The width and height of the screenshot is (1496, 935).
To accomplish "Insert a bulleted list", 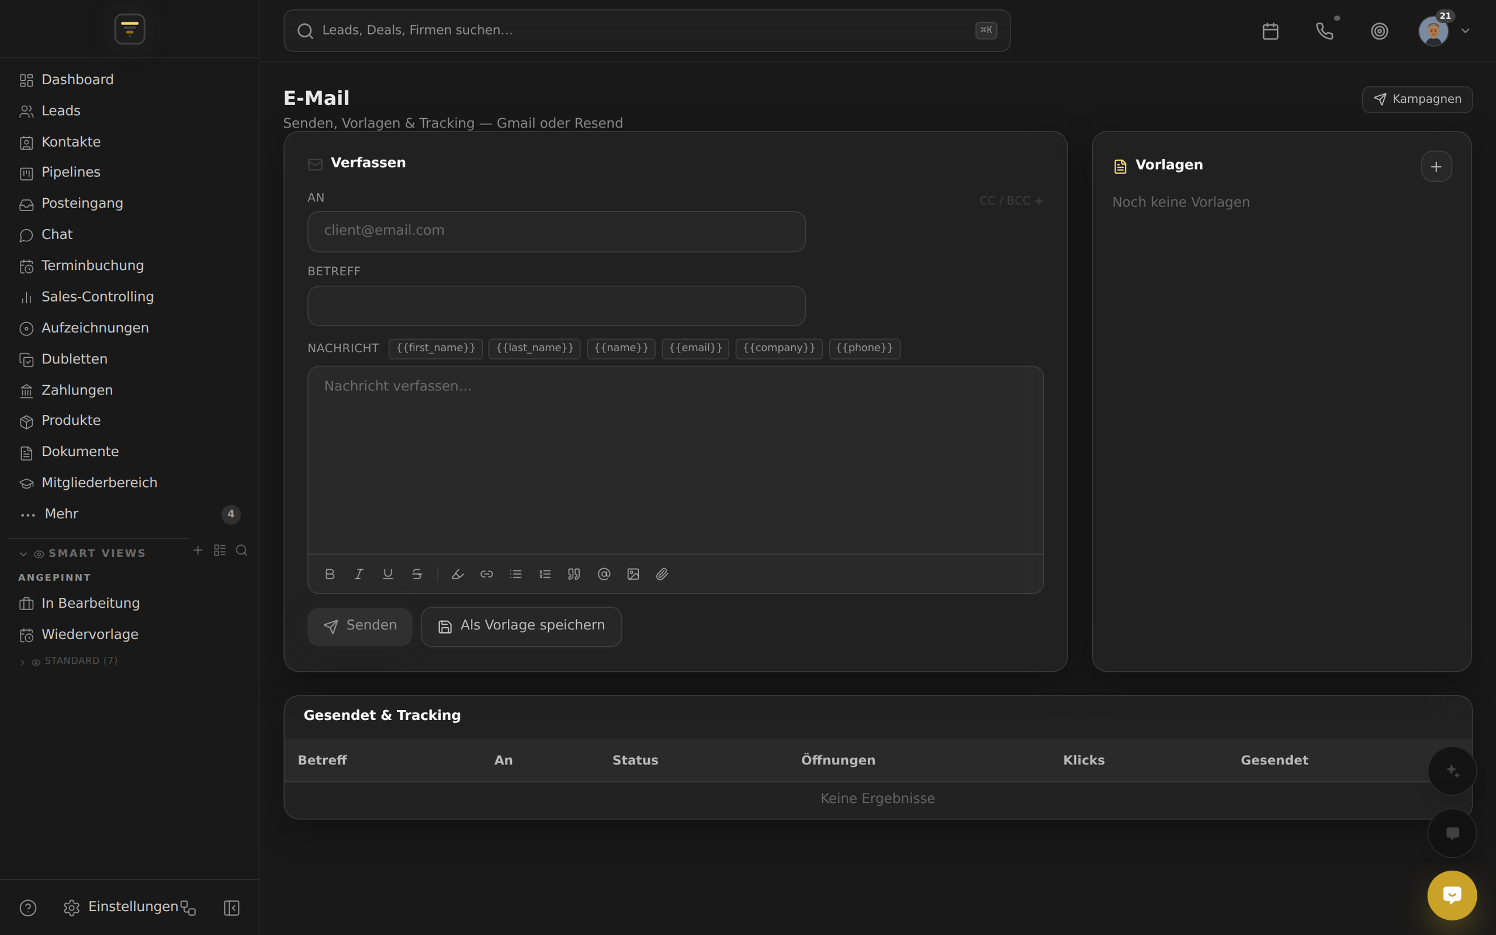I will (515, 574).
